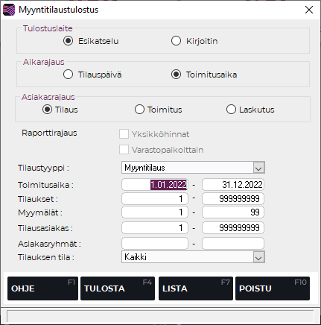Click the Asiakasryhmät label
The height and width of the screenshot is (325, 321).
point(49,244)
